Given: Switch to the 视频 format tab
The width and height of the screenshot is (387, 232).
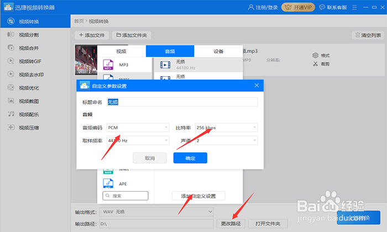Looking at the screenshot, I should [x=122, y=51].
